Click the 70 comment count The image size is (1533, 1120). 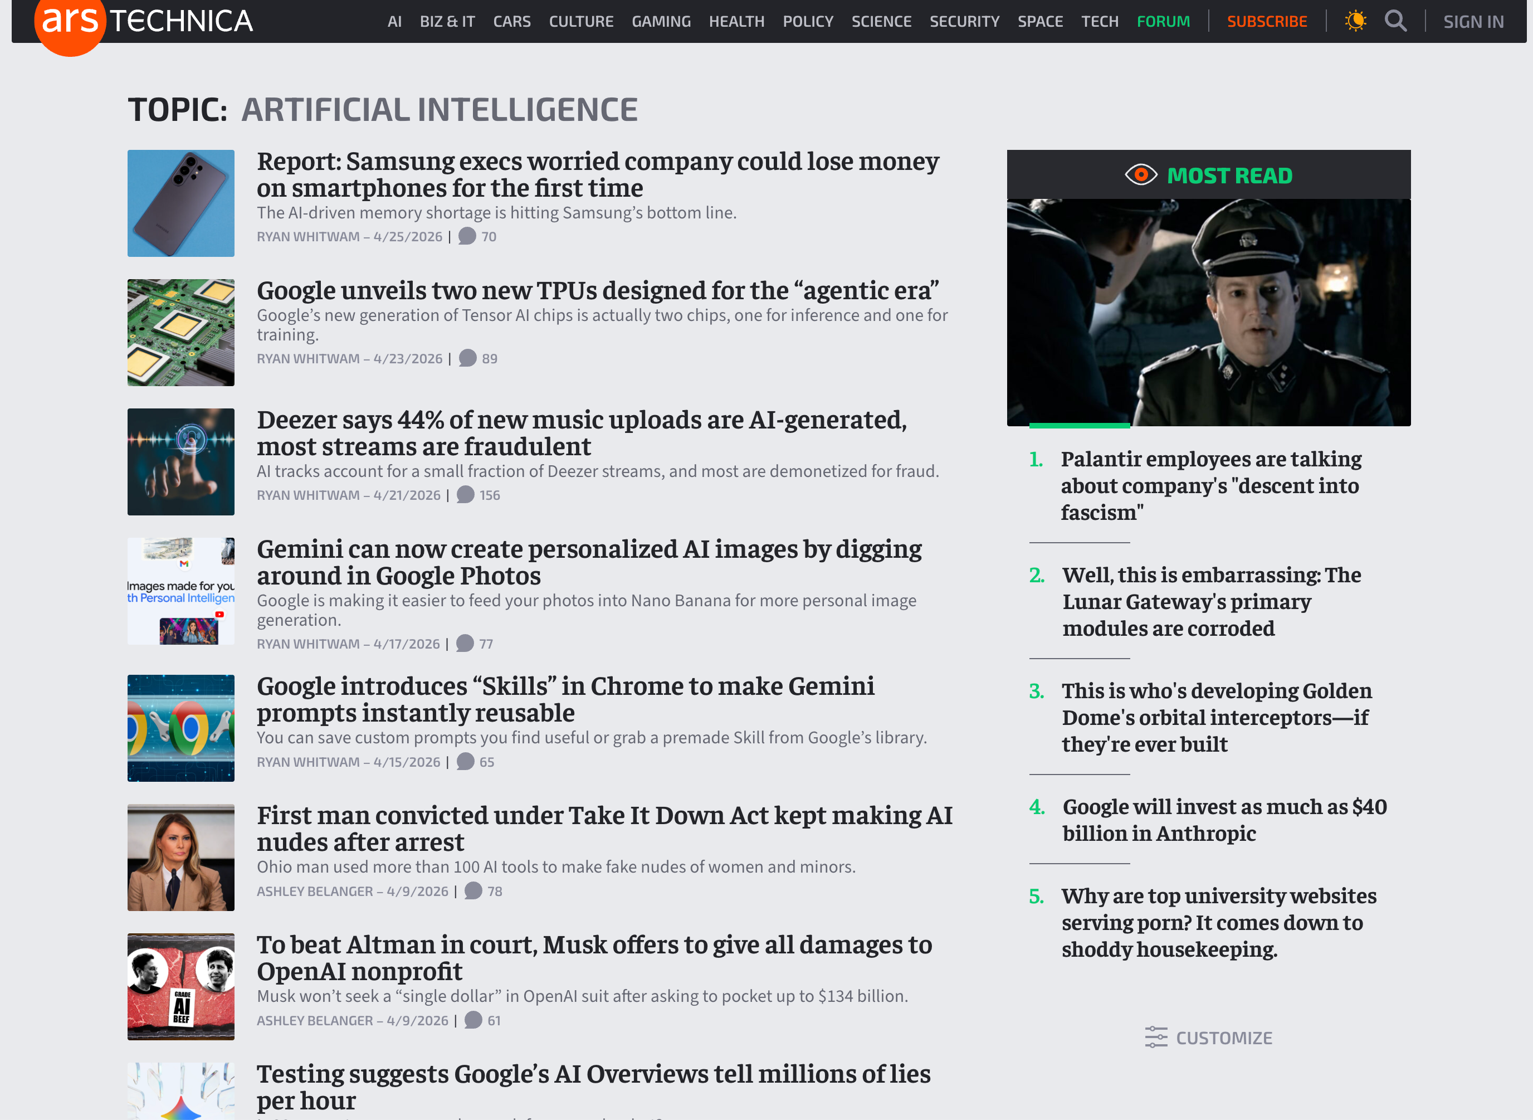point(489,237)
